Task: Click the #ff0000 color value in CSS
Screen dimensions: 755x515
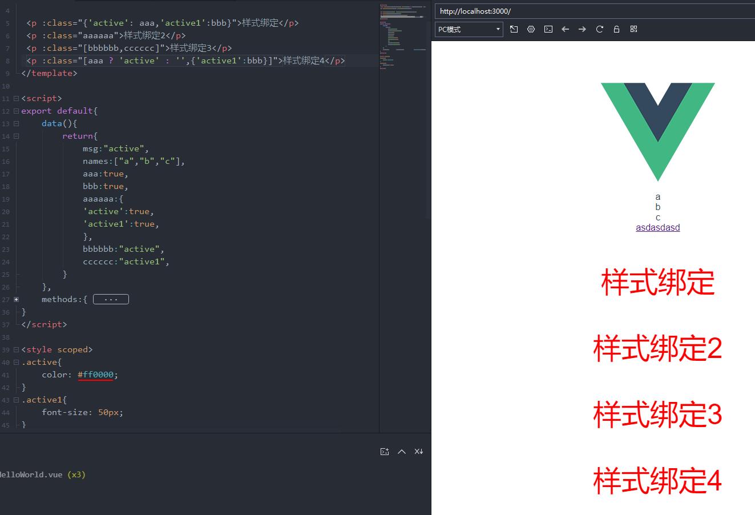Action: coord(95,375)
